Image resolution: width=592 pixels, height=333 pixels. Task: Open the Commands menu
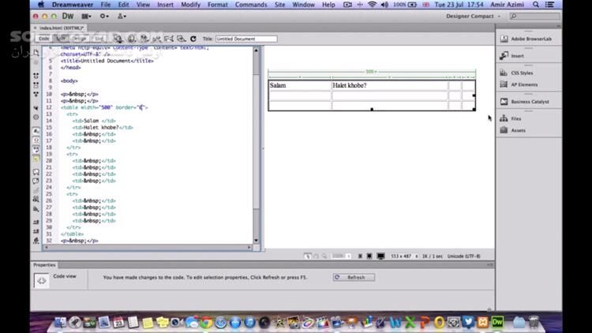click(x=251, y=4)
